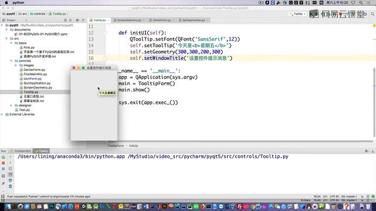Open Photoshop from the Dock

click(x=52, y=206)
